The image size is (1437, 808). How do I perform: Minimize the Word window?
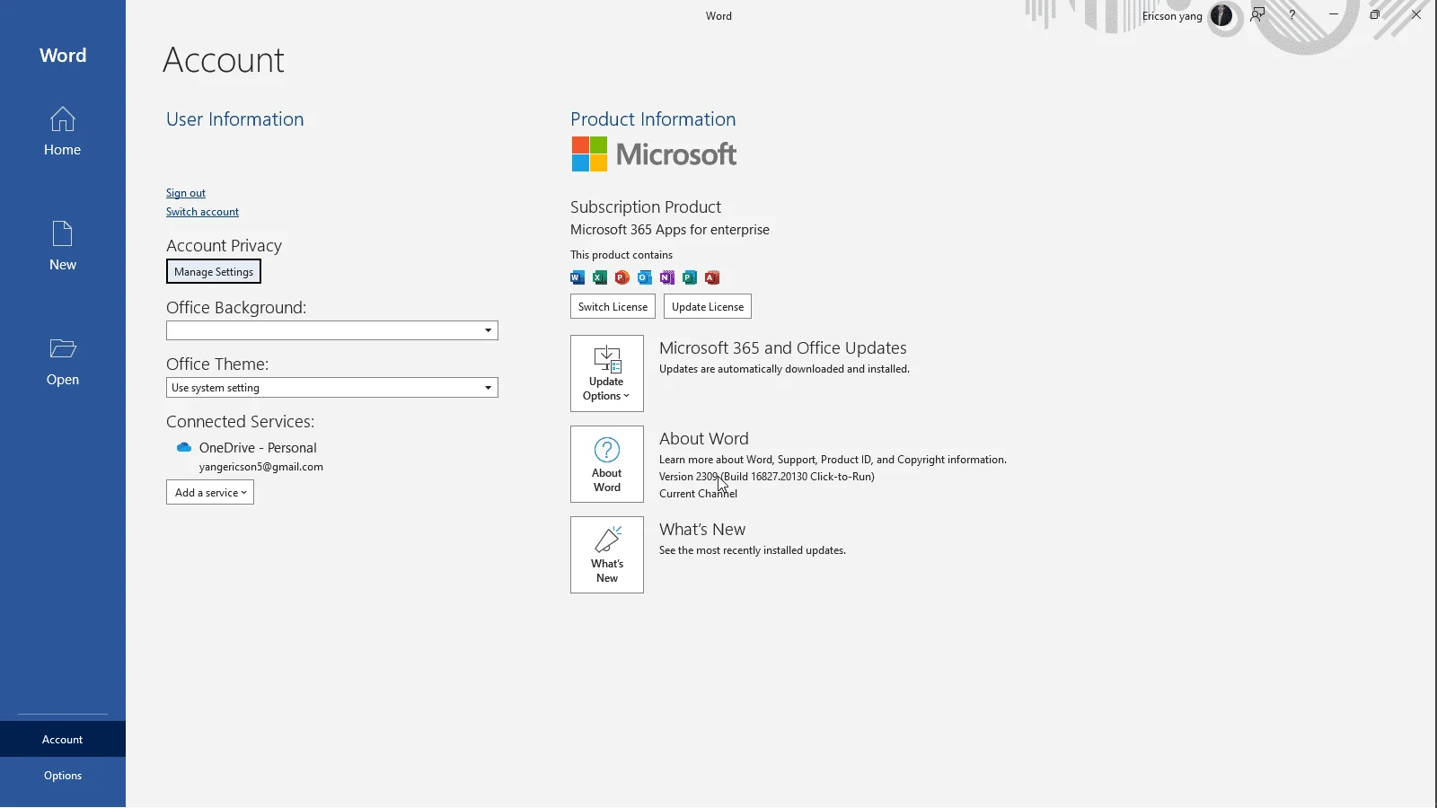pyautogui.click(x=1334, y=14)
